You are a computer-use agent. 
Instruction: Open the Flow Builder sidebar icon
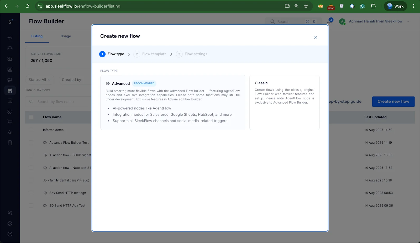tap(10, 90)
